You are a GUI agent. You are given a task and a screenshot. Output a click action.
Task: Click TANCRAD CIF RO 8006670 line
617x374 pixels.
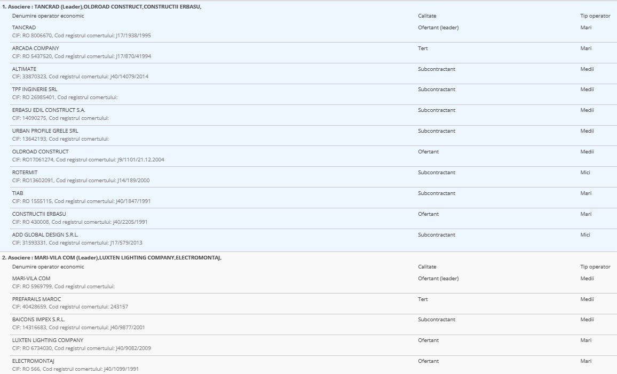(82, 36)
